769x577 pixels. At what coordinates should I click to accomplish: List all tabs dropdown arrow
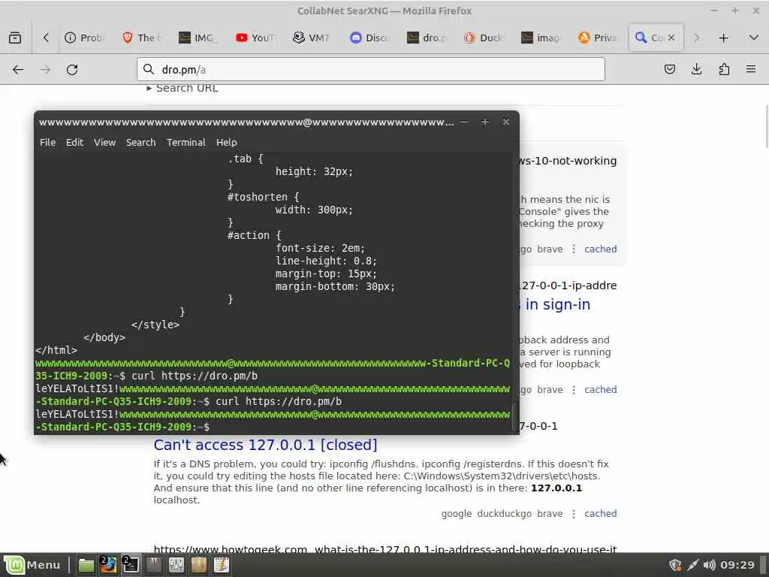point(754,38)
